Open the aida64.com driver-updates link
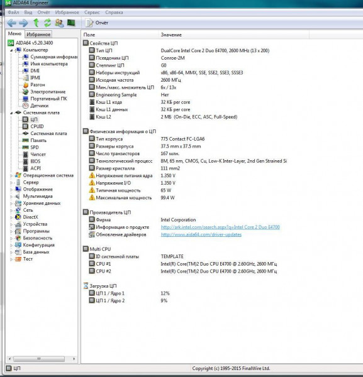This screenshot has width=363, height=377. click(x=201, y=234)
